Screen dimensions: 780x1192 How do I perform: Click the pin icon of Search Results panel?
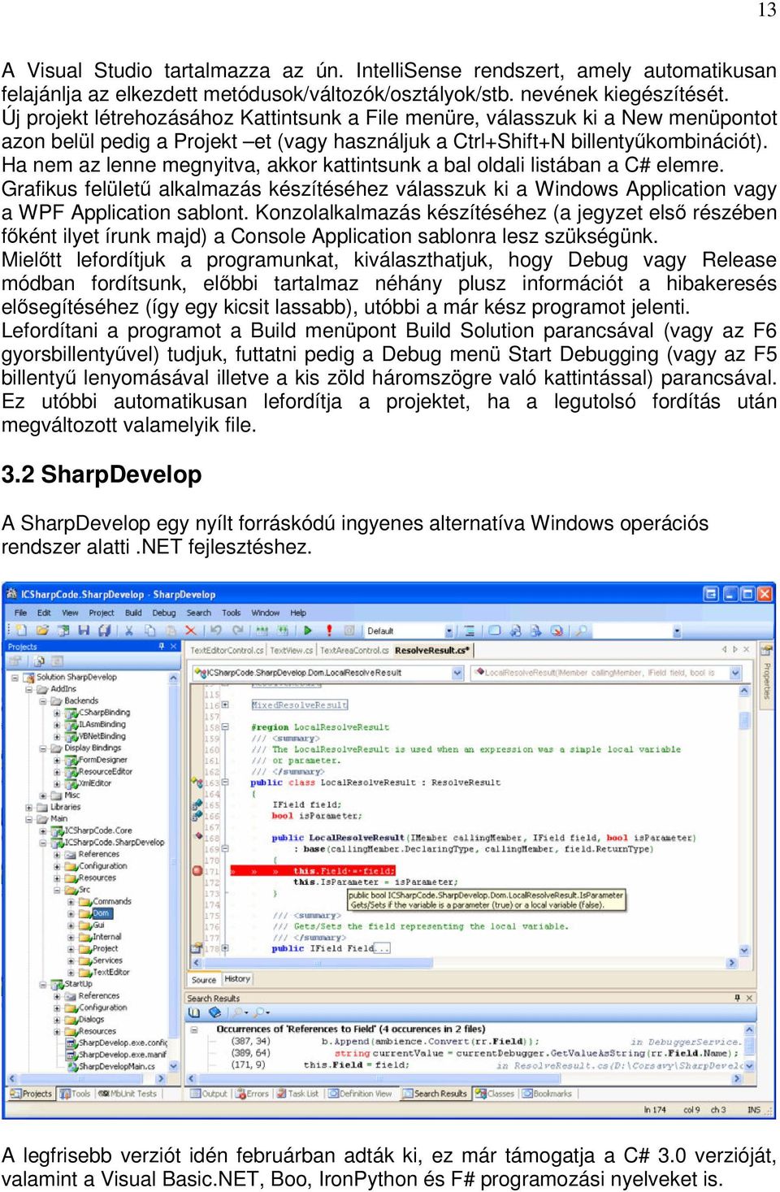click(737, 999)
